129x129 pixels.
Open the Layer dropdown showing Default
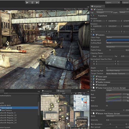(x=124, y=12)
